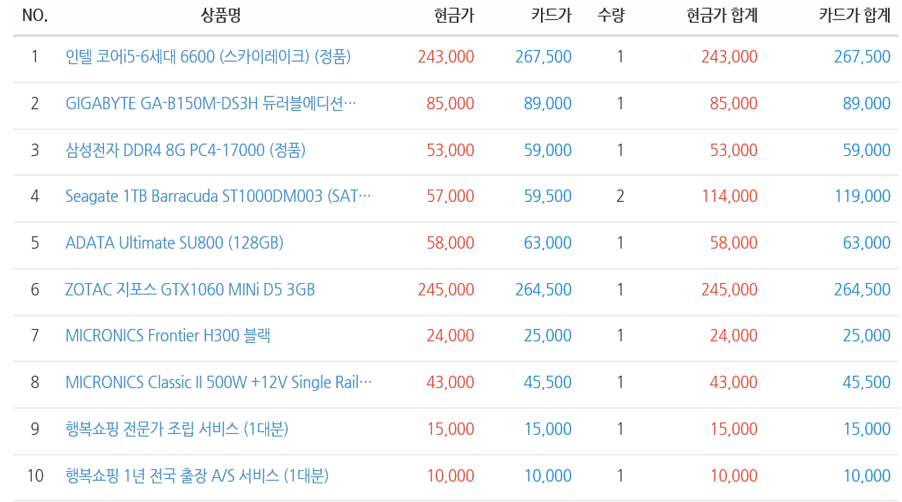The height and width of the screenshot is (502, 902).
Task: Select the 카드가 column header
Action: click(551, 15)
